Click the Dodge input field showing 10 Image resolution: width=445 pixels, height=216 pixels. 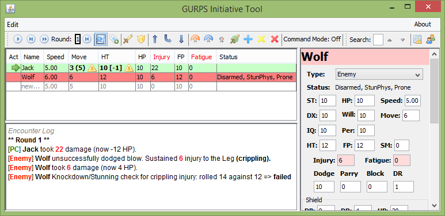click(x=324, y=187)
